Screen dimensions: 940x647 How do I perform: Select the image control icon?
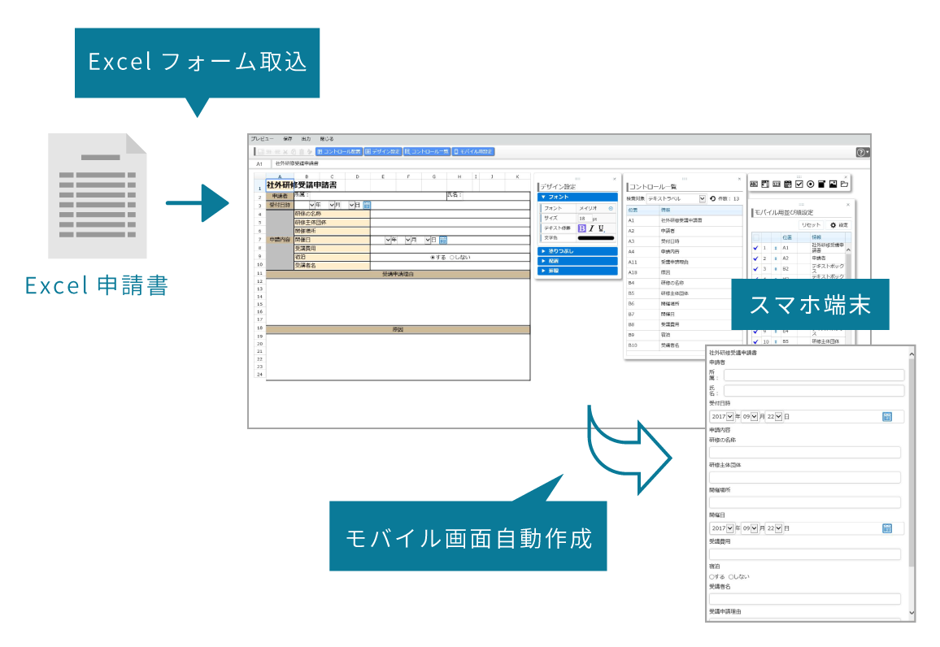point(833,185)
